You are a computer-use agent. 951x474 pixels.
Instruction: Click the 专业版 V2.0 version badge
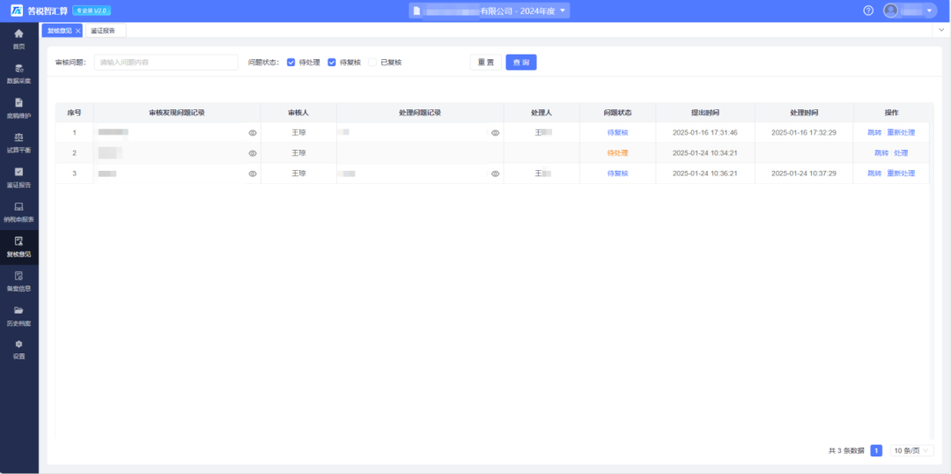click(92, 11)
